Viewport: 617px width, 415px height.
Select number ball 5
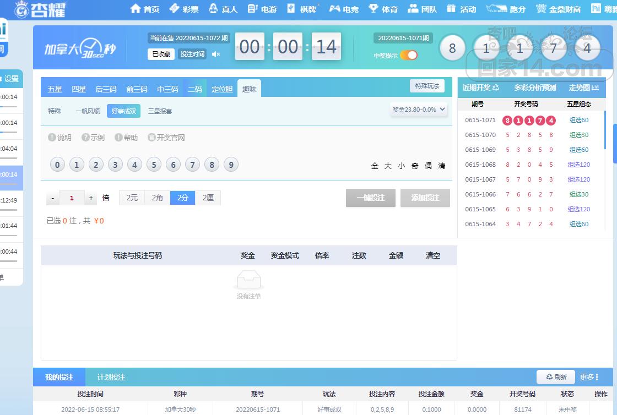154,165
